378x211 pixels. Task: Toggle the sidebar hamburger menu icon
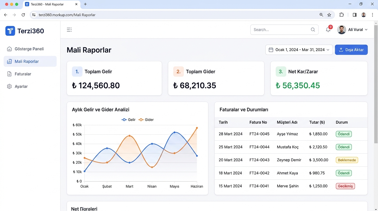(69, 30)
